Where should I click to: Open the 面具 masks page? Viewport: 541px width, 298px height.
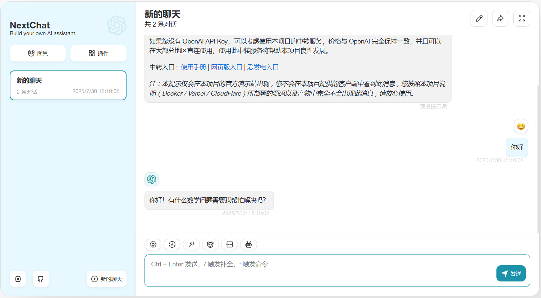click(x=38, y=53)
